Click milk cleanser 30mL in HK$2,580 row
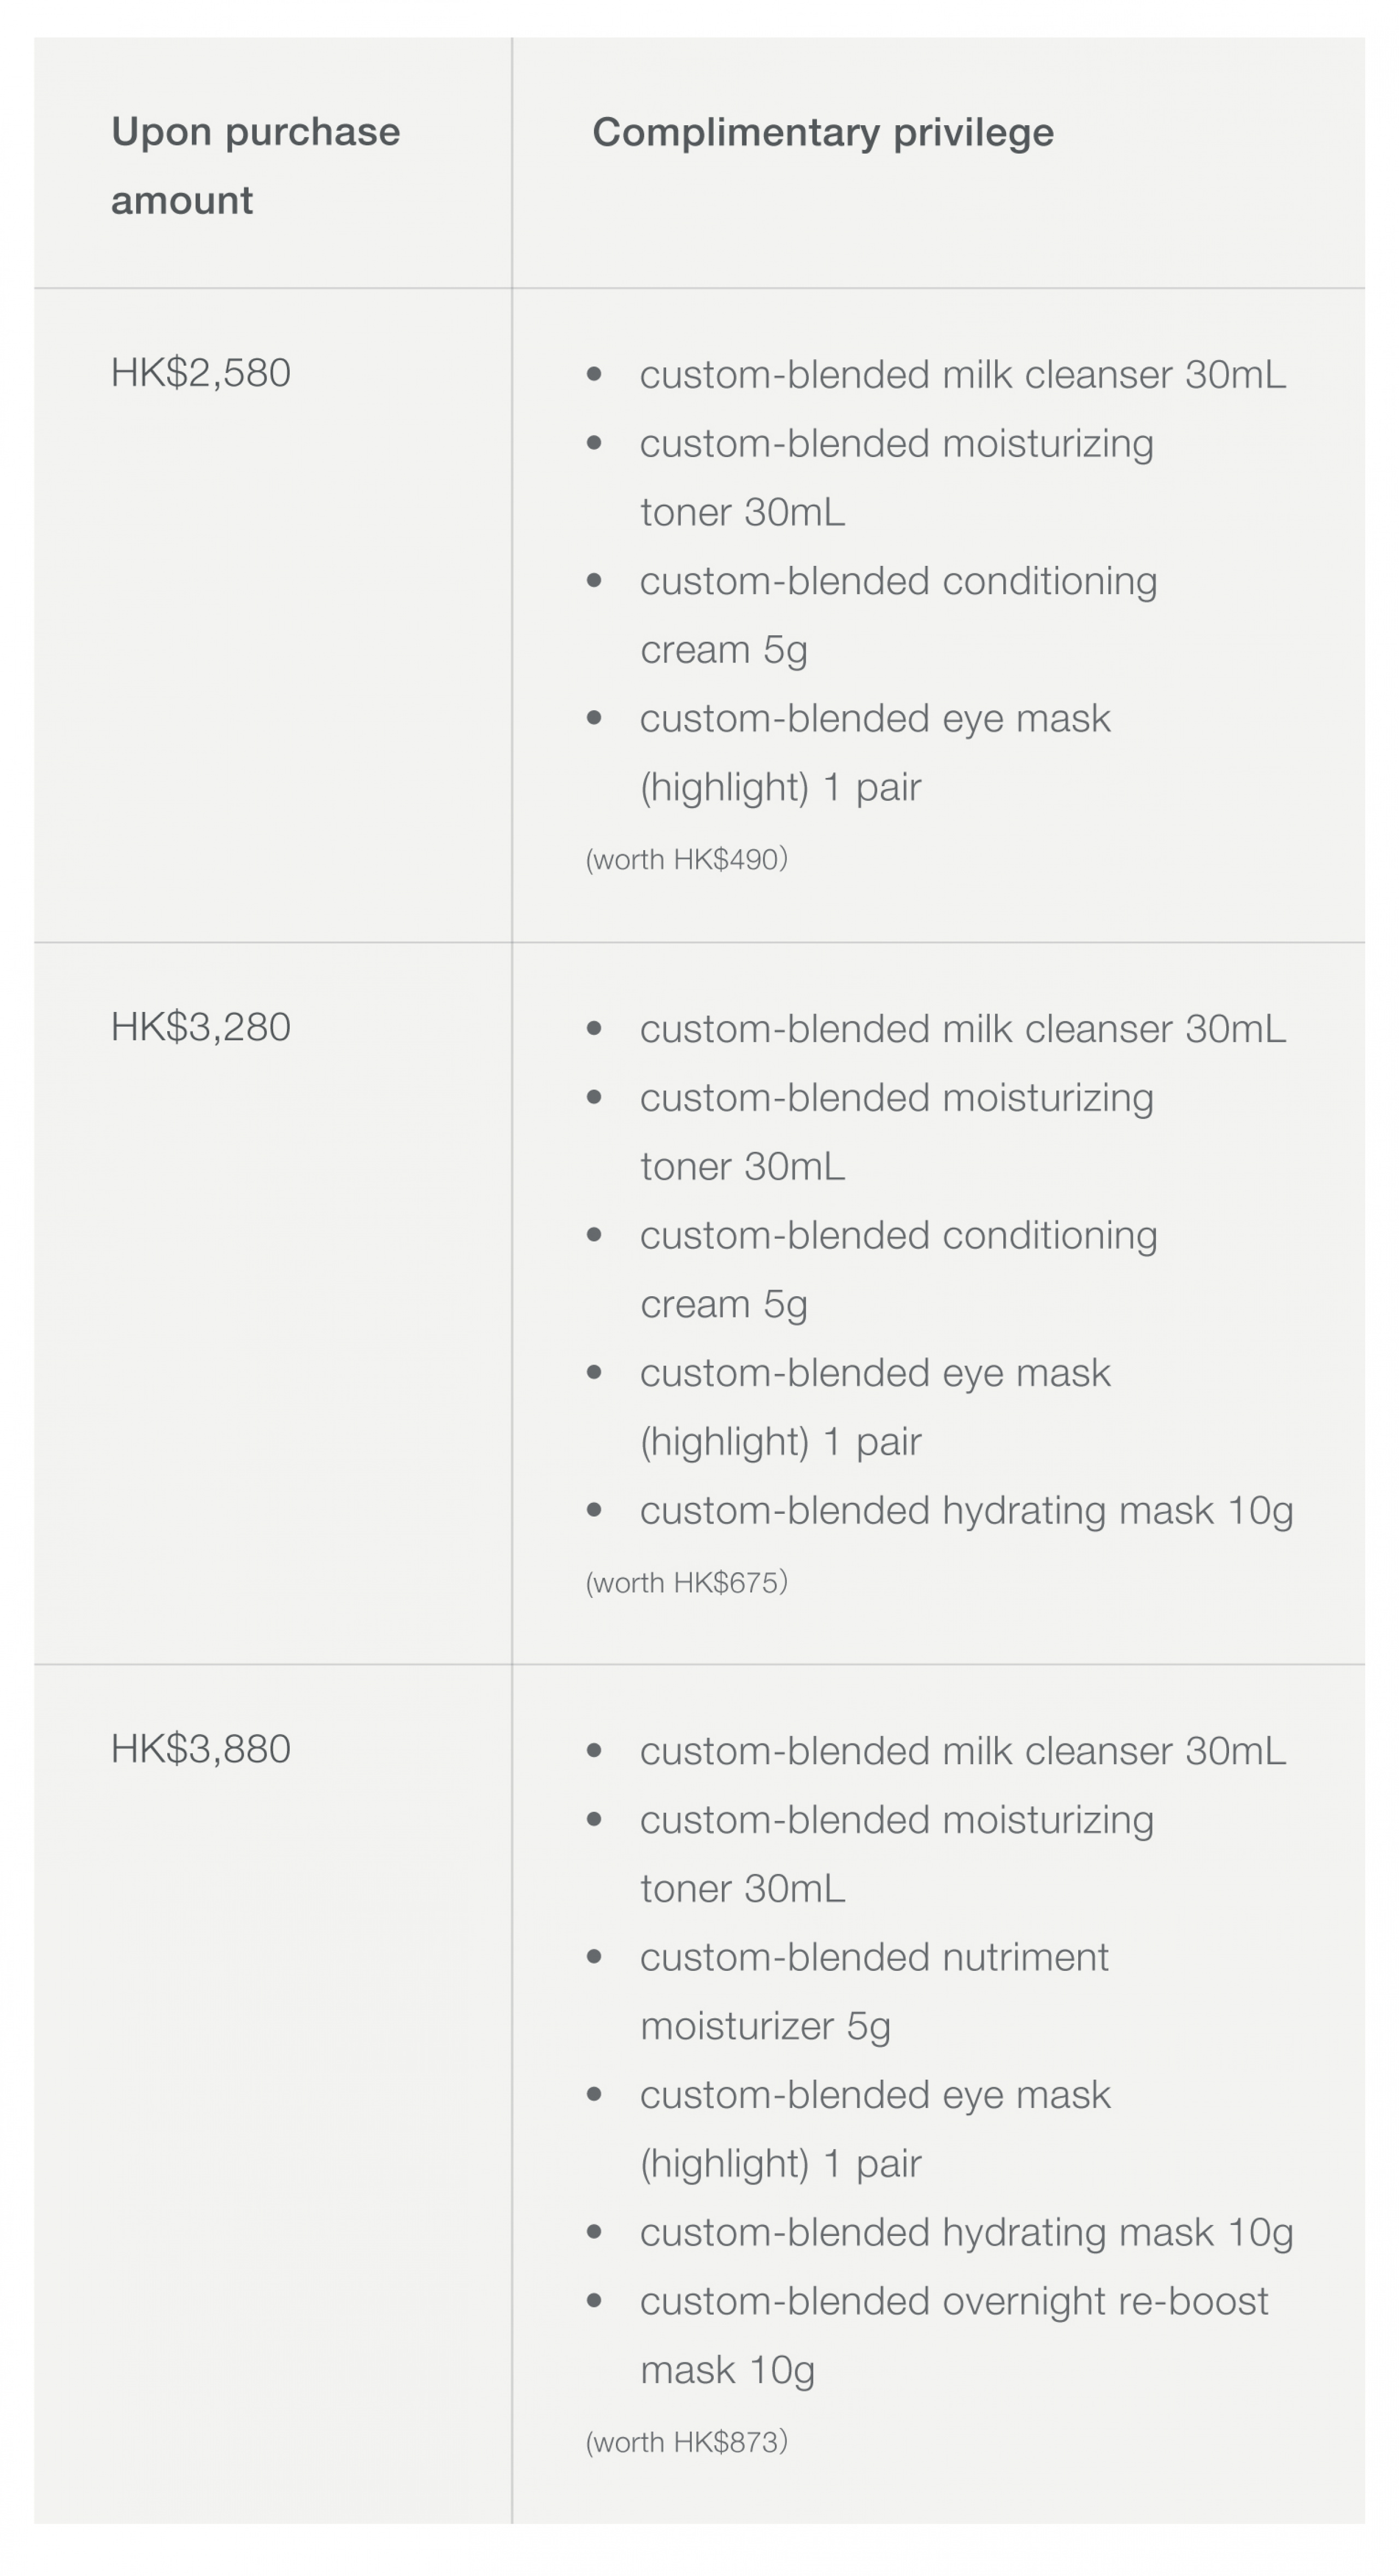 (962, 375)
